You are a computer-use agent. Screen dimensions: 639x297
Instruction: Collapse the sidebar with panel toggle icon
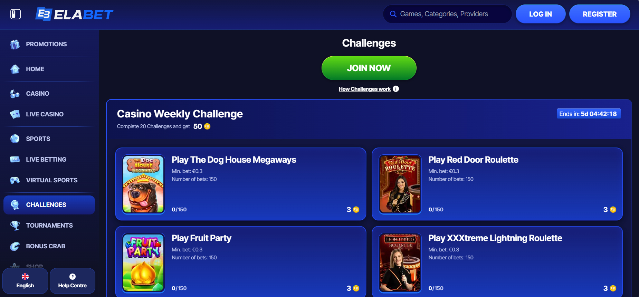pos(16,14)
